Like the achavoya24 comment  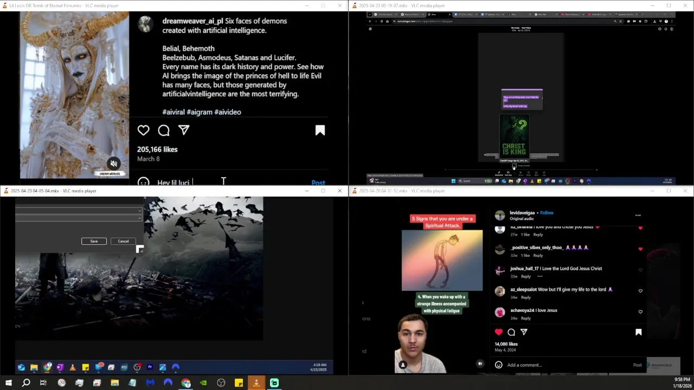click(x=640, y=312)
